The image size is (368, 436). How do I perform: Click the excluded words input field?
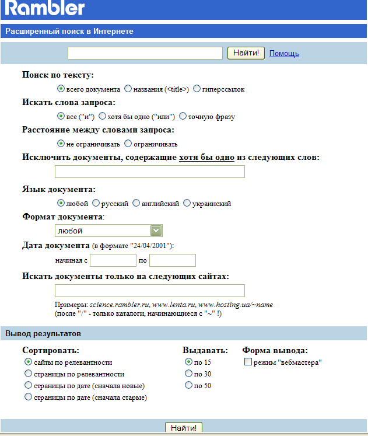pos(150,172)
